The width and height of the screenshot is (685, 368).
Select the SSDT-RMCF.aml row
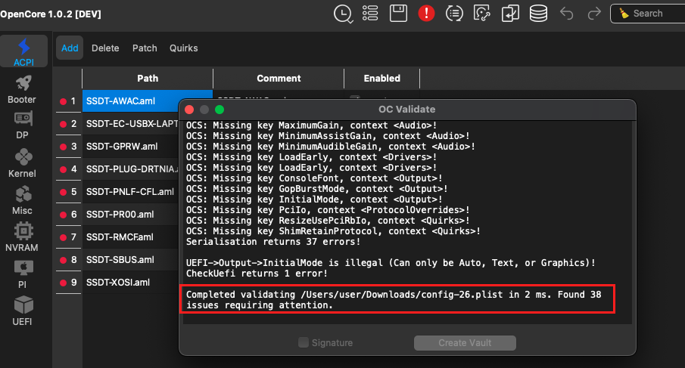coord(131,237)
